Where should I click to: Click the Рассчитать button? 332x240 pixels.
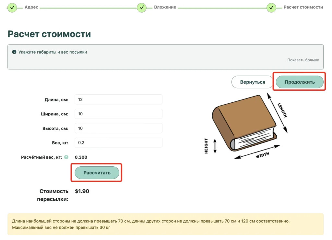pyautogui.click(x=97, y=173)
